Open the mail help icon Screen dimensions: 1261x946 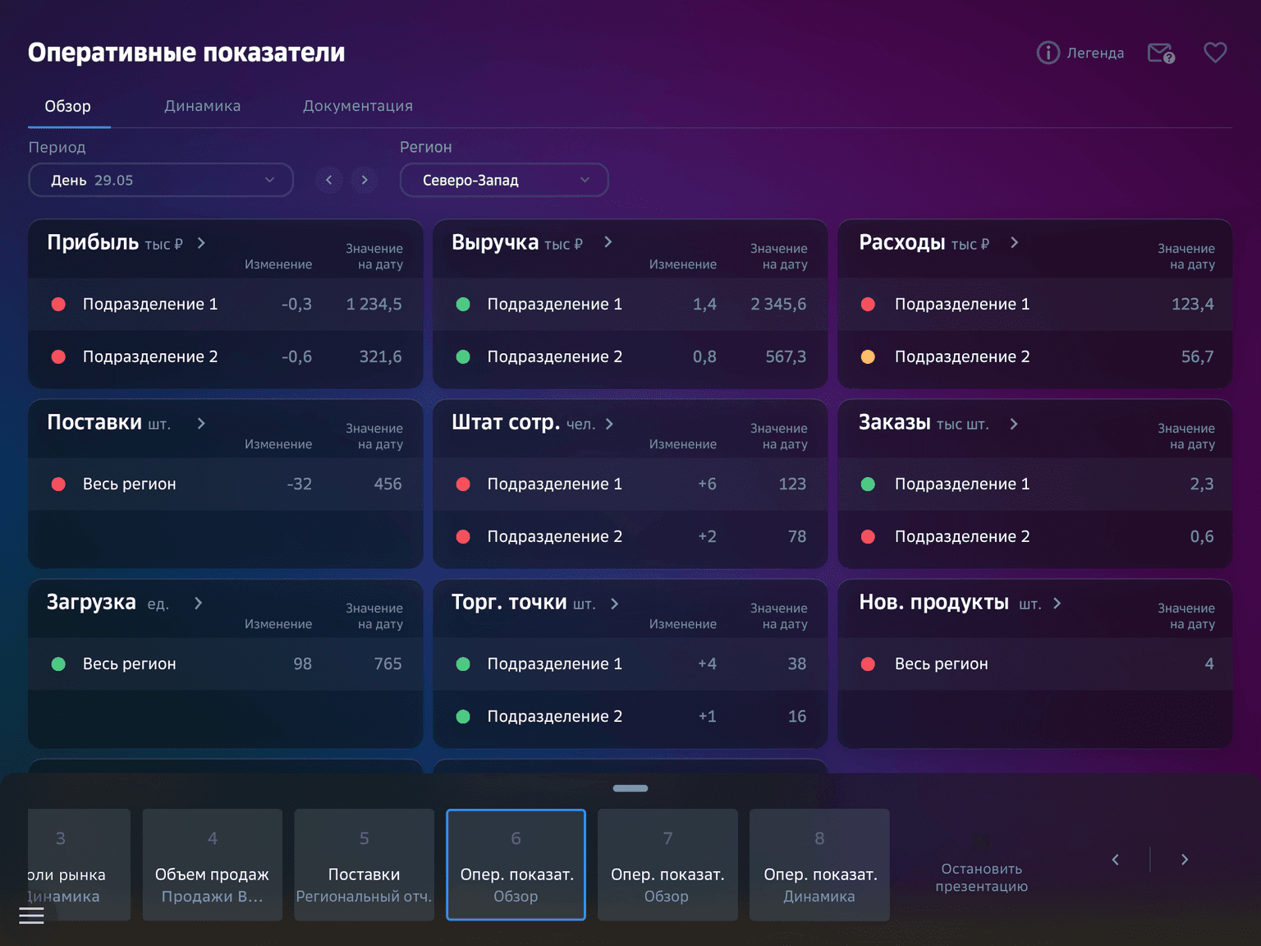pyautogui.click(x=1161, y=53)
